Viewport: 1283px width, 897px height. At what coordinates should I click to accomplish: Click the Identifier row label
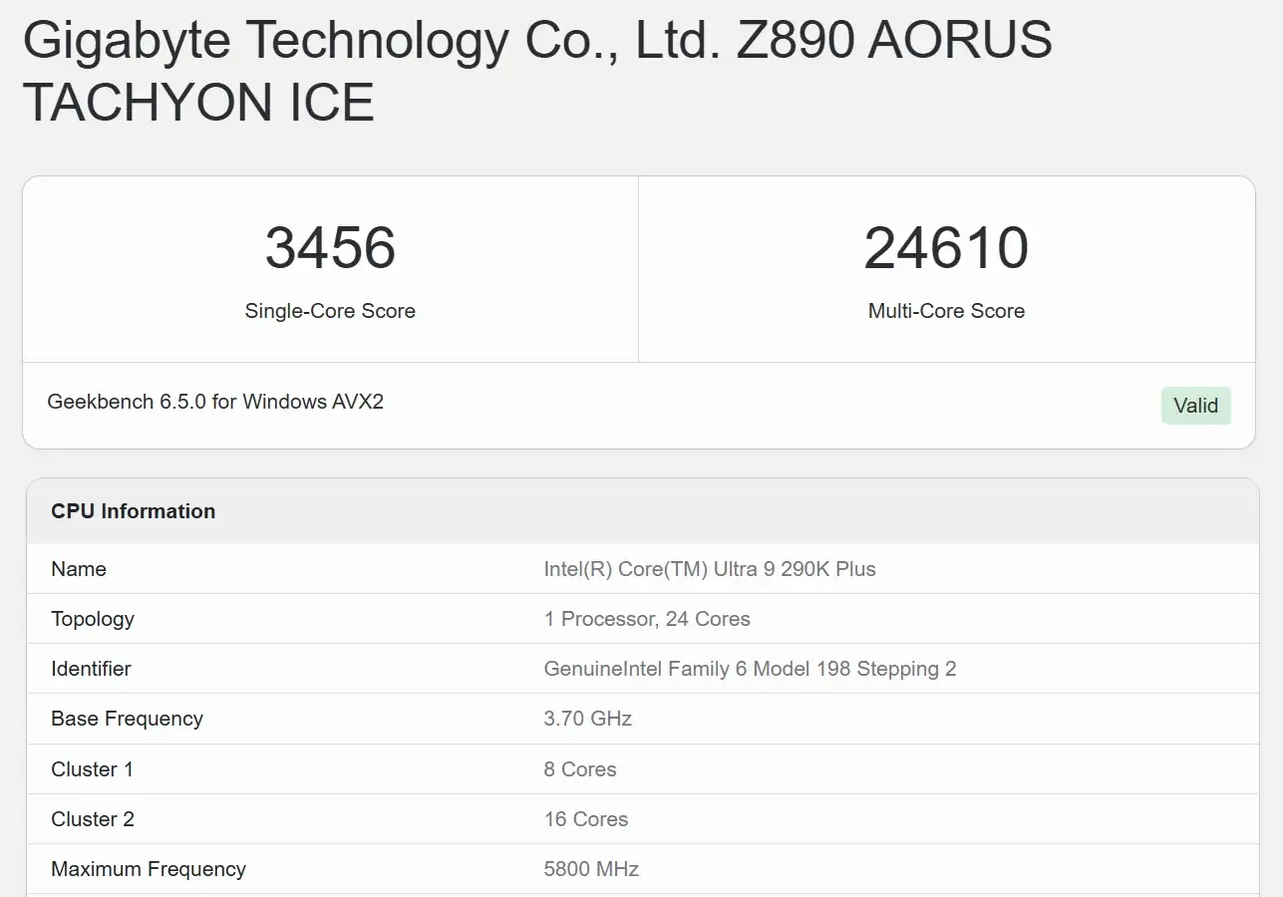[x=91, y=669]
